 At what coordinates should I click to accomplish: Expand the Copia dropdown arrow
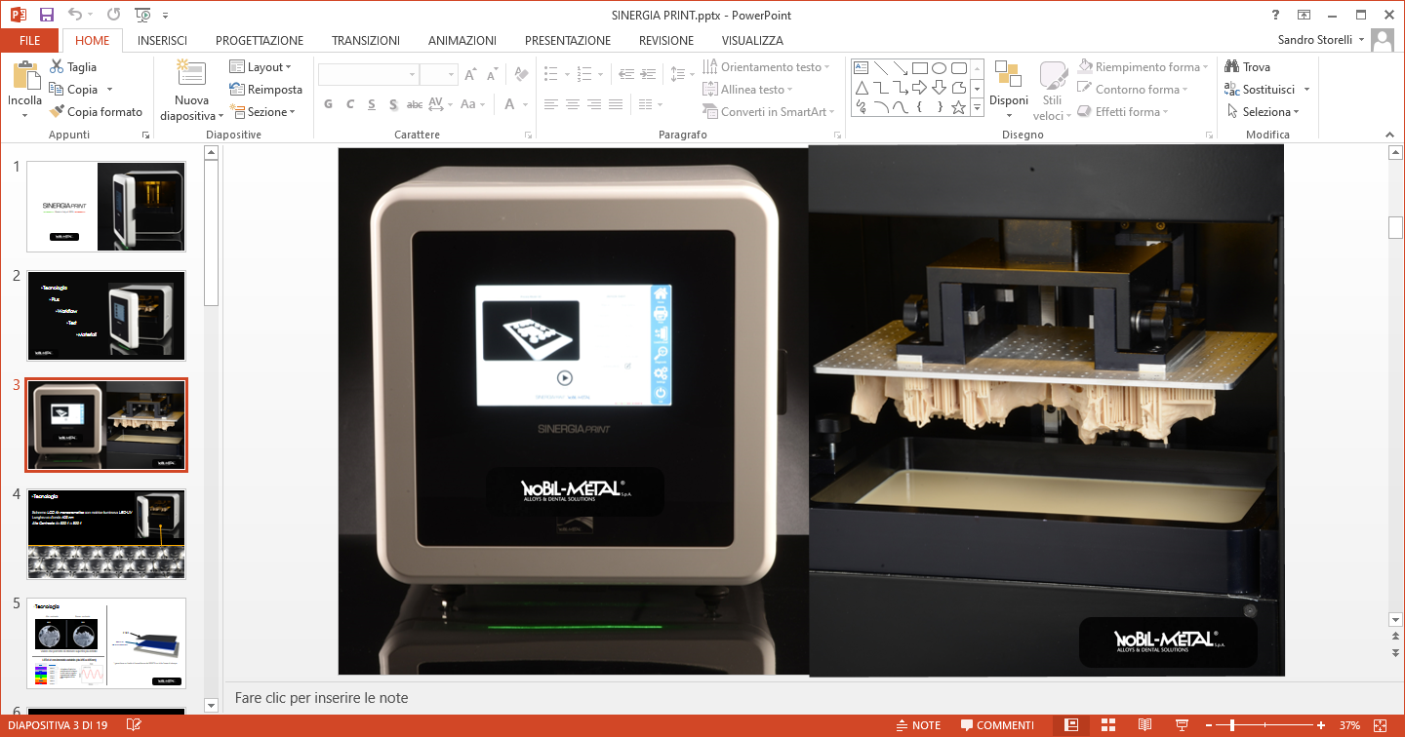pyautogui.click(x=109, y=90)
